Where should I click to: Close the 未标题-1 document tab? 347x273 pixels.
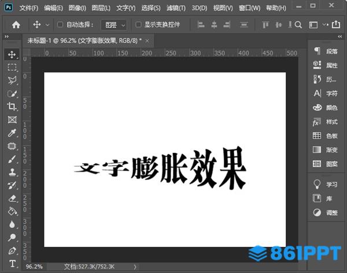click(147, 41)
